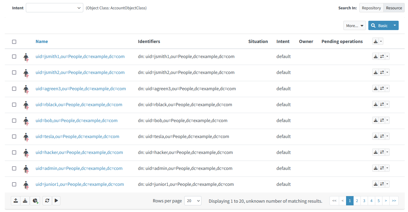Screen dimensions: 408x212
Task: Sort the table by the Name column
Action: [41, 41]
